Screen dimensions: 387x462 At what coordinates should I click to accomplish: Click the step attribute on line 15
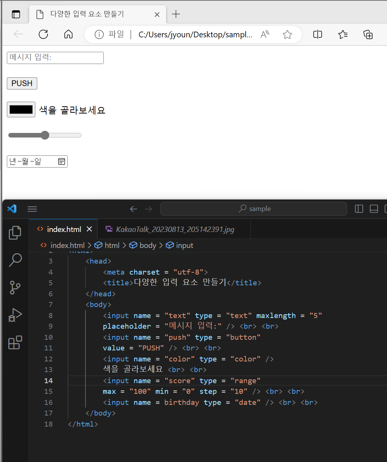pyautogui.click(x=208, y=392)
